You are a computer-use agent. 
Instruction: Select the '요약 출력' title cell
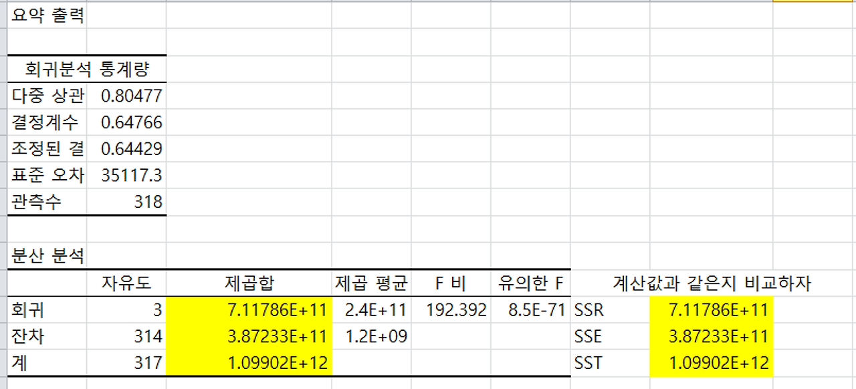click(x=47, y=15)
